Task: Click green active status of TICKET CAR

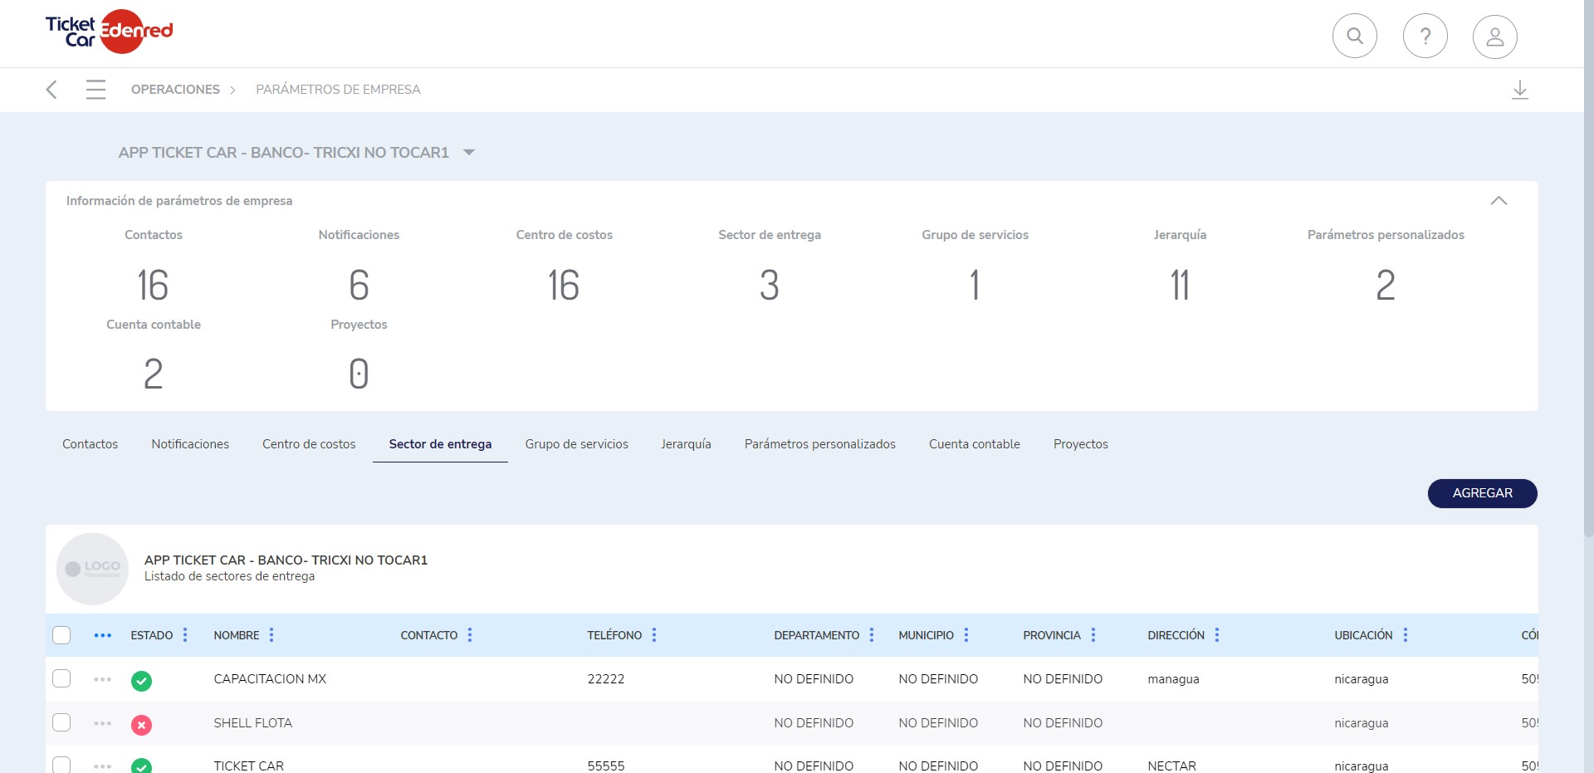Action: point(141,766)
